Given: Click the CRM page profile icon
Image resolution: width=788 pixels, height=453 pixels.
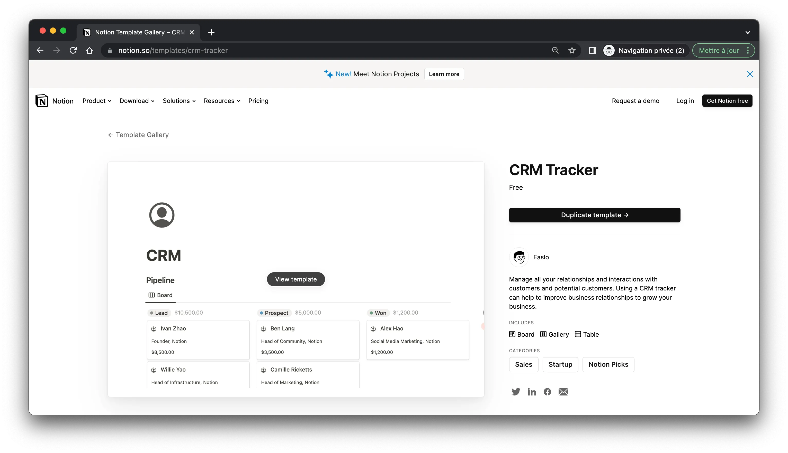Looking at the screenshot, I should [x=162, y=215].
